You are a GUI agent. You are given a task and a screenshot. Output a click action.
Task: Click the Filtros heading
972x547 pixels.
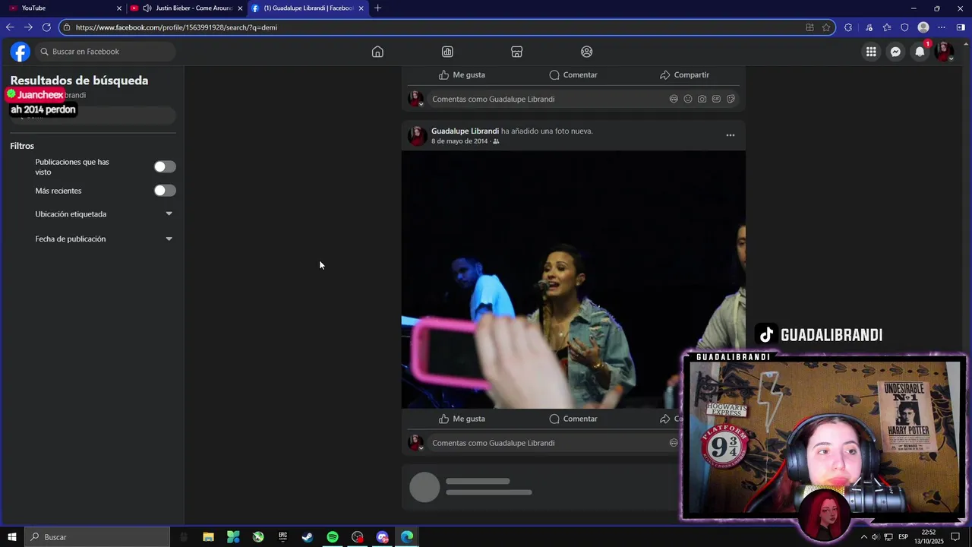(22, 146)
